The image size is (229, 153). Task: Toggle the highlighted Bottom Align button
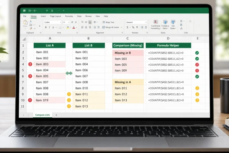pos(90,22)
